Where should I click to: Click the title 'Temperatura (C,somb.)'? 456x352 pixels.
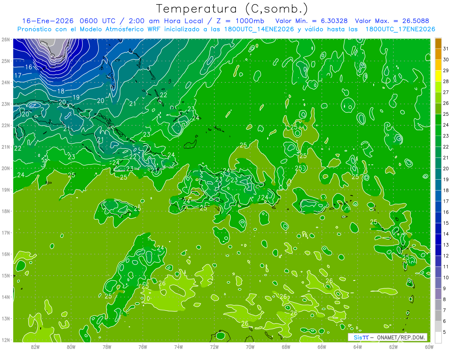[x=232, y=9]
